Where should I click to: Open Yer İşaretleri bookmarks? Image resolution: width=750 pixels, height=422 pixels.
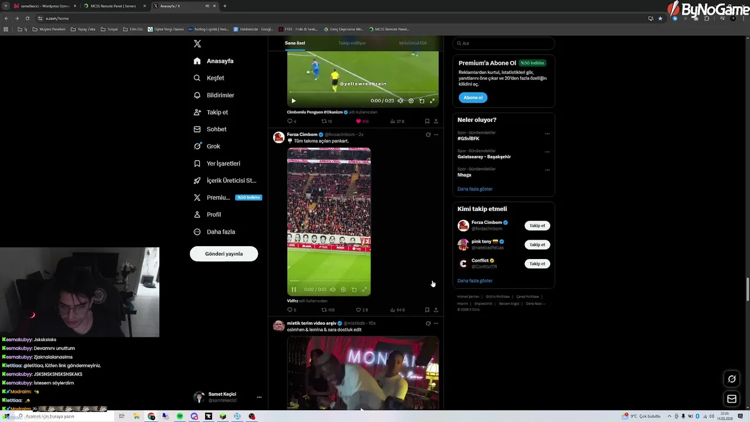217,164
